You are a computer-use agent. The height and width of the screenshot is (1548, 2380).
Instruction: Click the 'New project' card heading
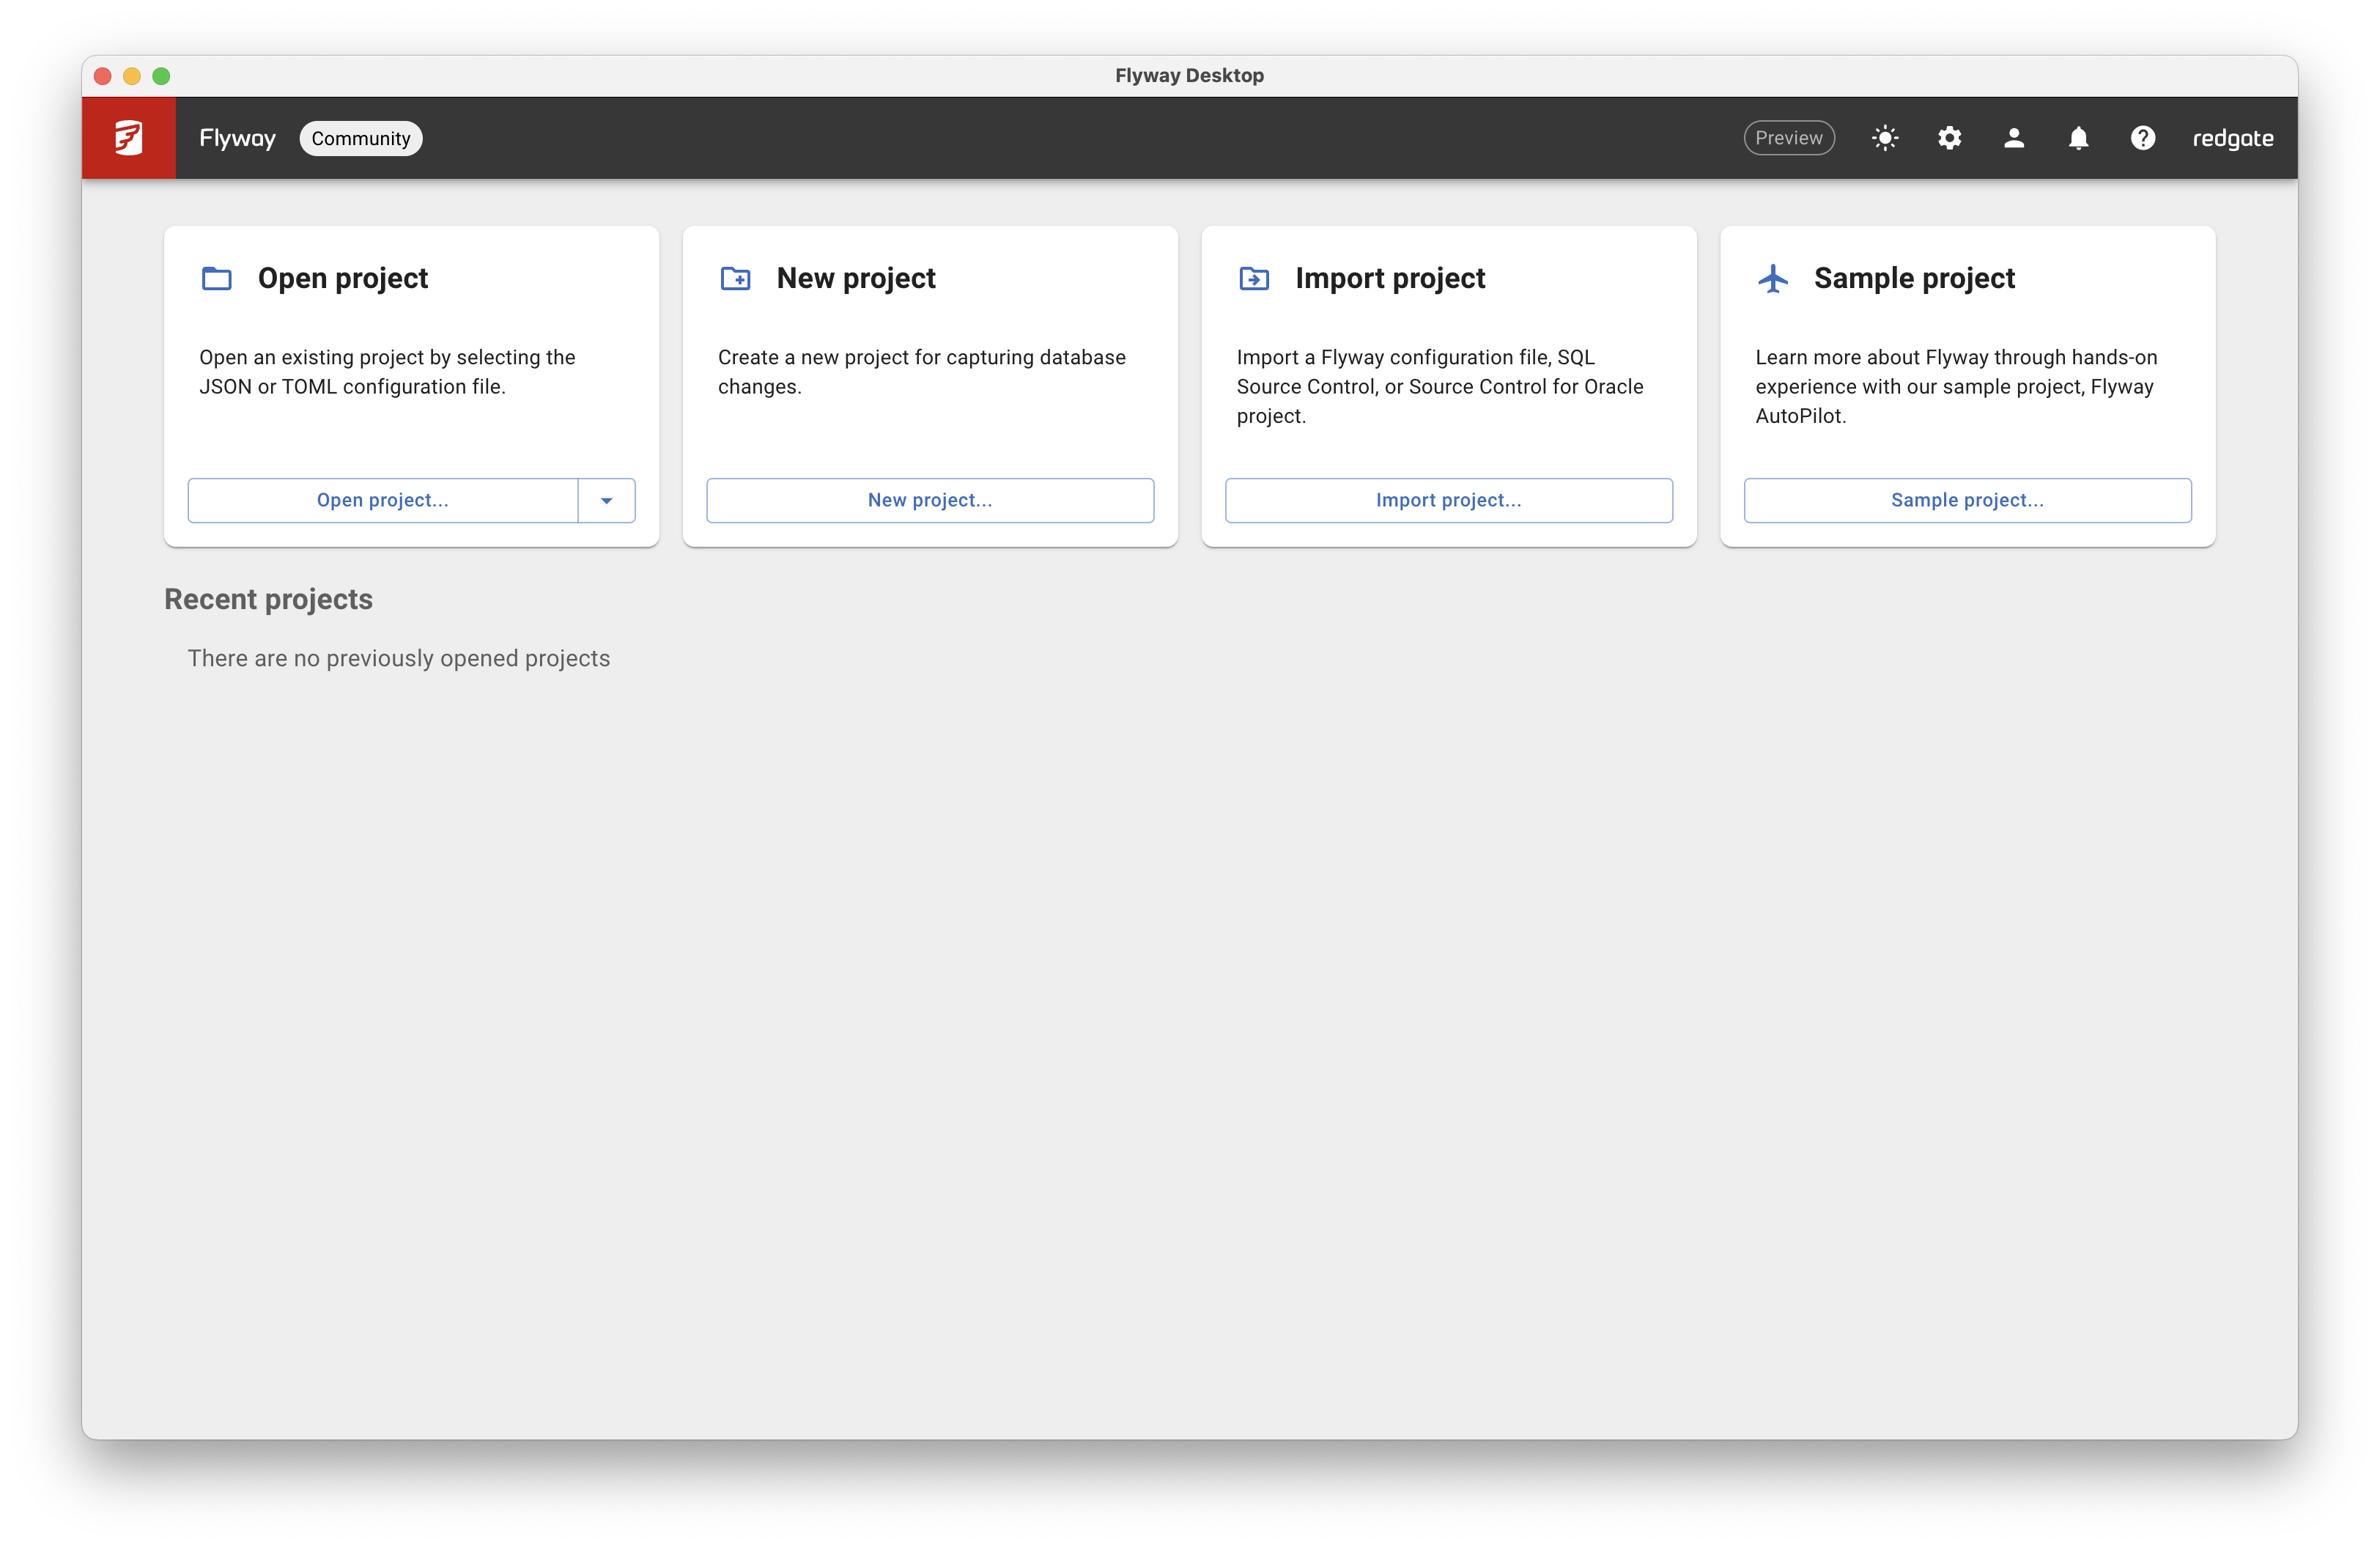(856, 278)
